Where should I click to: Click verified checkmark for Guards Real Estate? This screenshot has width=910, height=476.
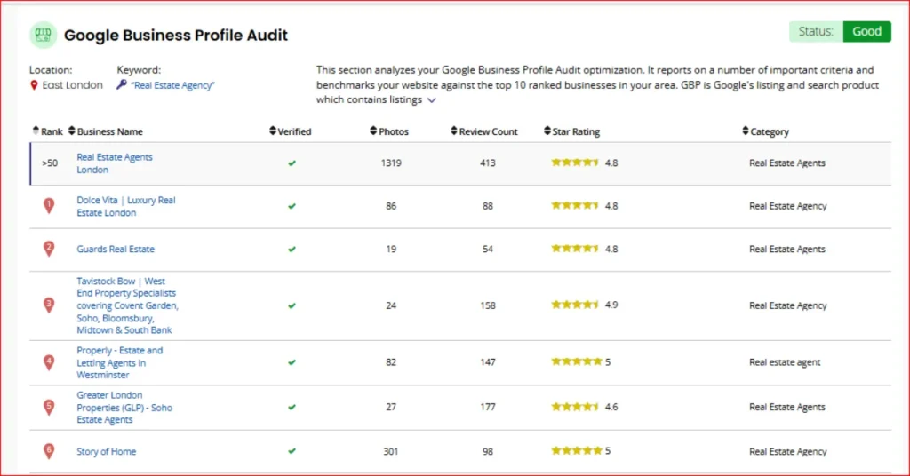pos(291,250)
